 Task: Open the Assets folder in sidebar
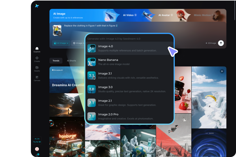pos(37,69)
